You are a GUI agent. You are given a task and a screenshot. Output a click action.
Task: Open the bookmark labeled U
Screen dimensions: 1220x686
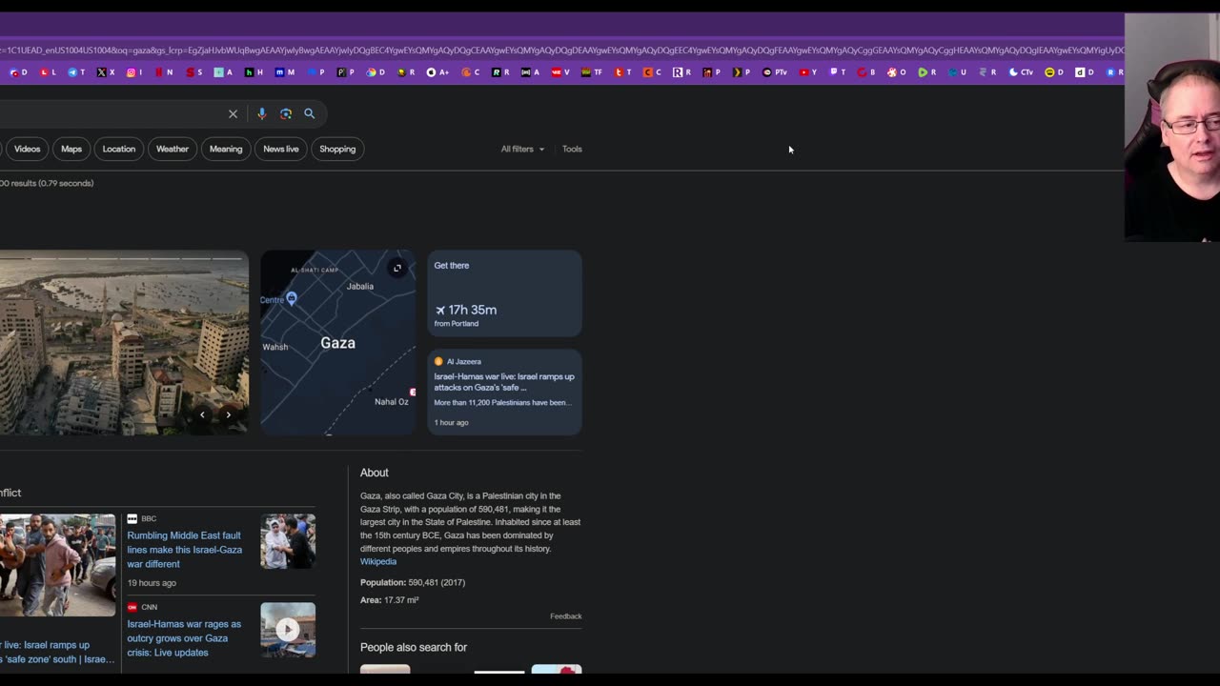[957, 72]
